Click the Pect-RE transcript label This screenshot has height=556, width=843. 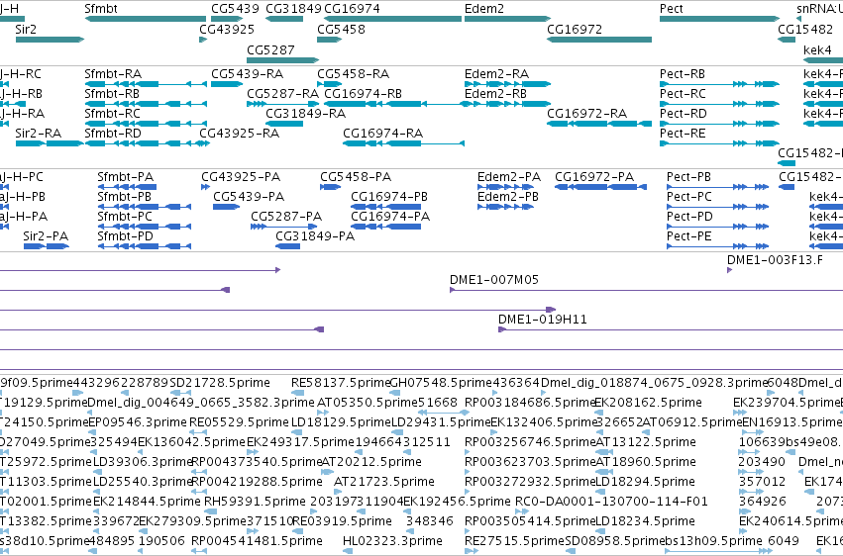pyautogui.click(x=683, y=134)
